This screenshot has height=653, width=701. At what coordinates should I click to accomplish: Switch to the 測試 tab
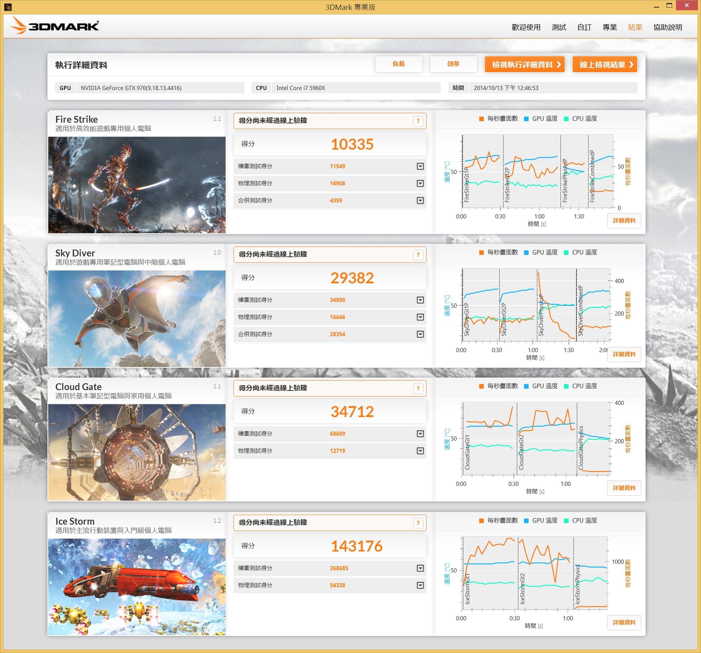click(x=559, y=27)
